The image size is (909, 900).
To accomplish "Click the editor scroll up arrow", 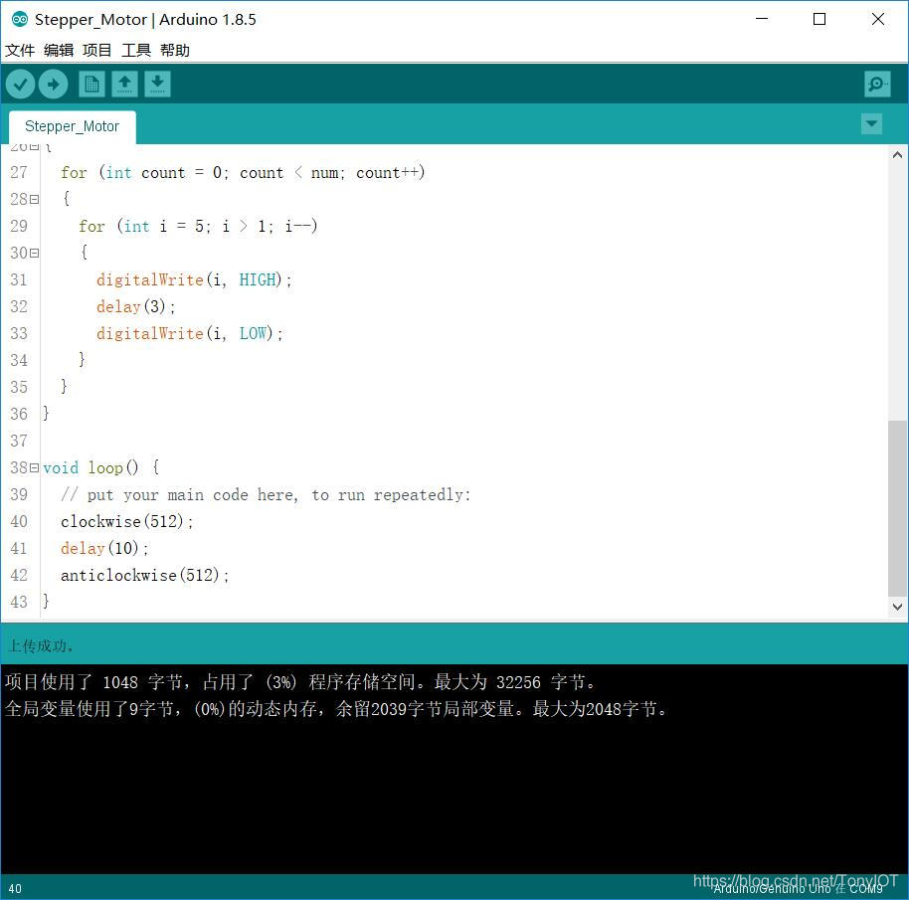I will [897, 155].
